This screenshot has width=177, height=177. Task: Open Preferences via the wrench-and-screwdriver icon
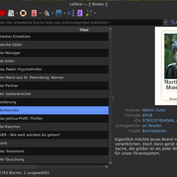tap(89, 13)
